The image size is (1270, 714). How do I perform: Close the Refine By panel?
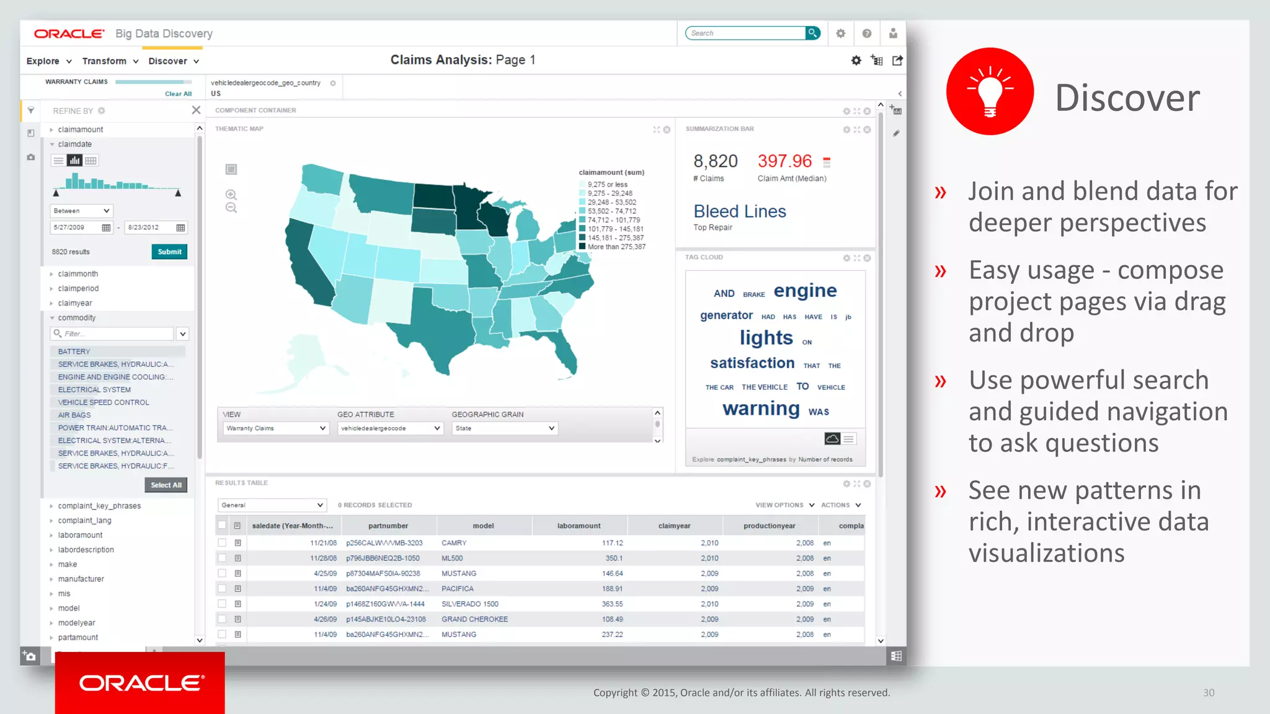tap(196, 110)
